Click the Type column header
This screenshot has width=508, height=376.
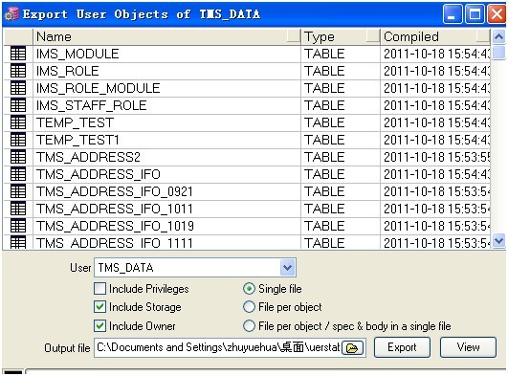coord(341,36)
